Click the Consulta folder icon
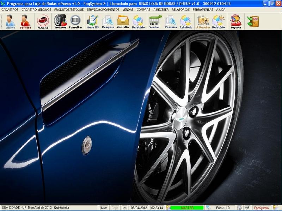This screenshot has width=282, height=211. coord(123,21)
